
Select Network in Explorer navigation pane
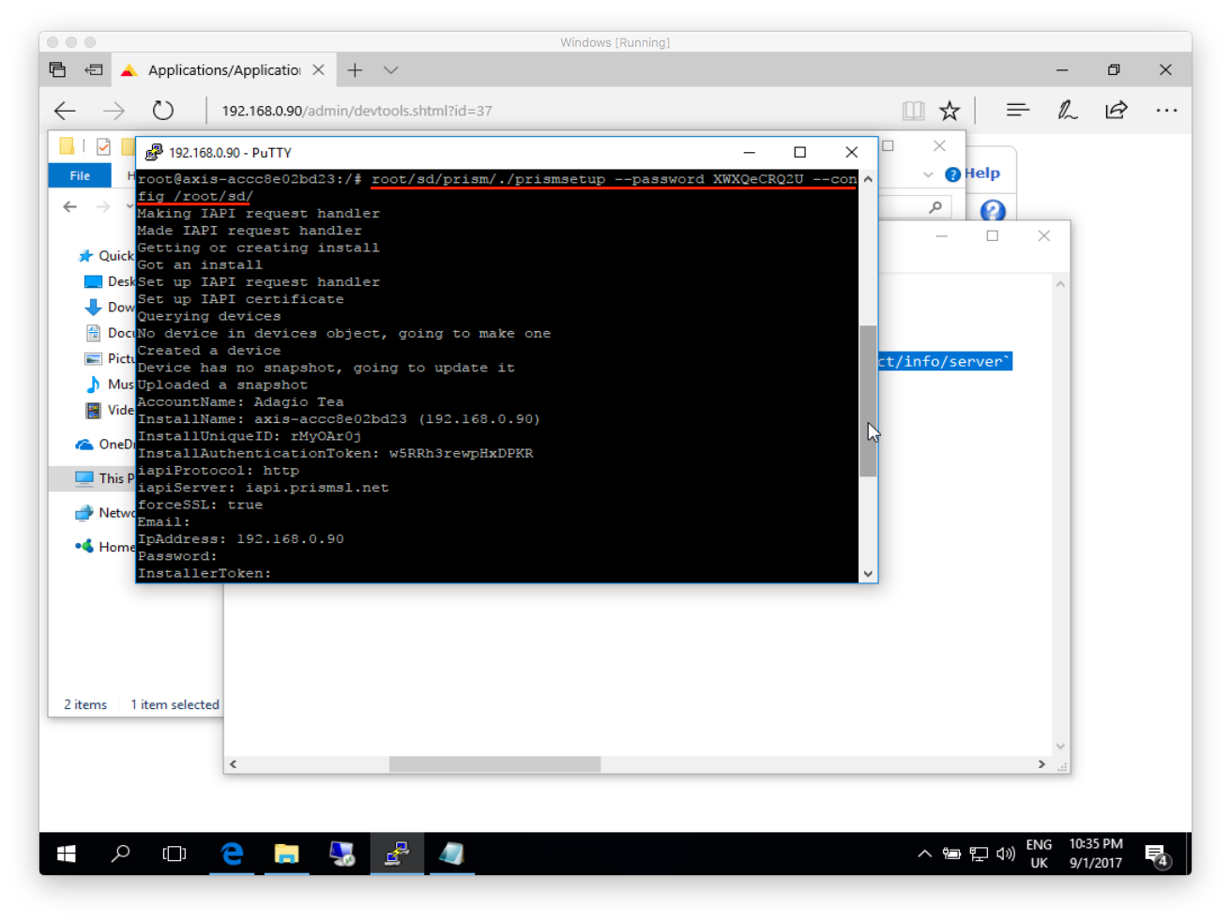105,513
